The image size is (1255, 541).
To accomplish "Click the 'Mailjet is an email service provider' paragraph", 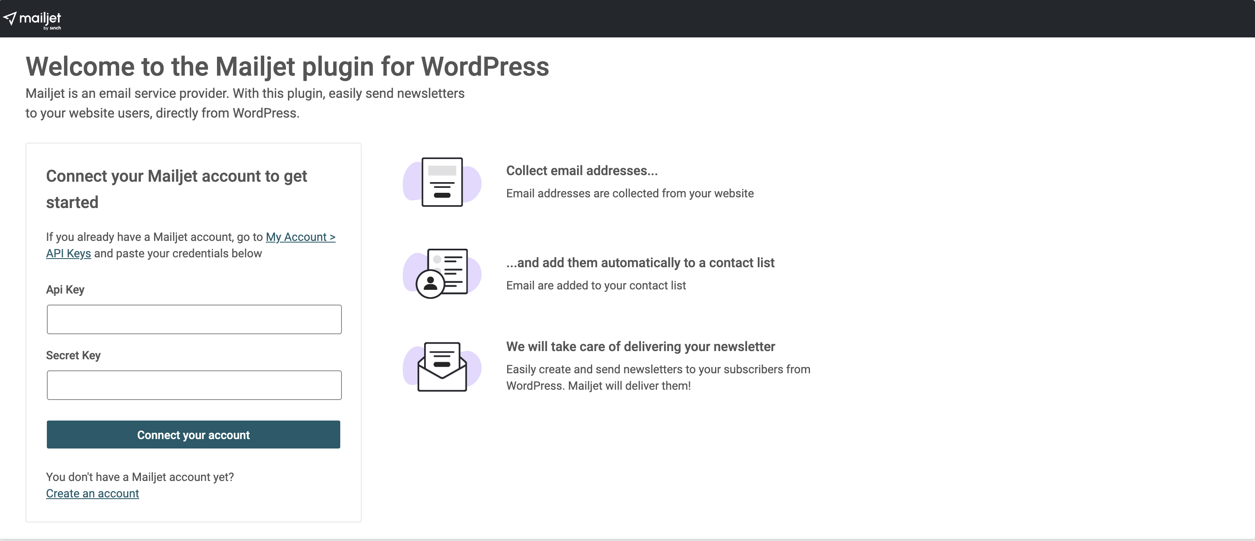I will [245, 103].
